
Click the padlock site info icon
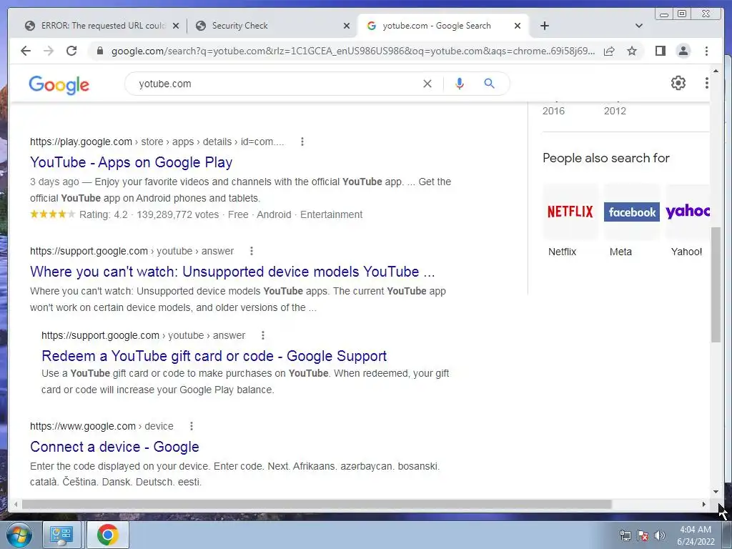click(x=99, y=51)
